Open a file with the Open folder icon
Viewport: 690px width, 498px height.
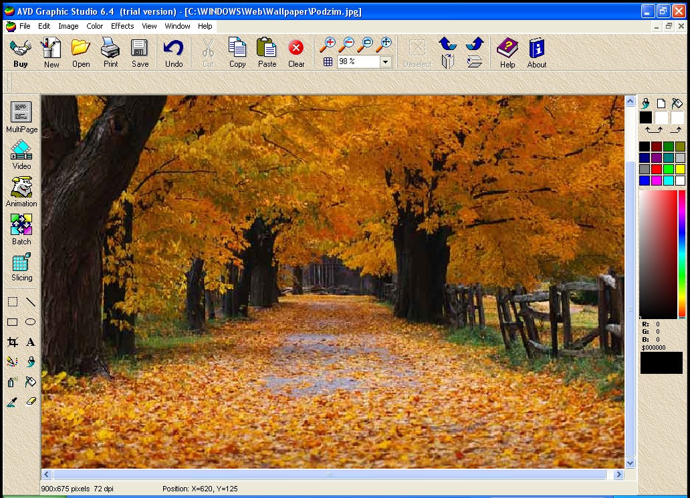click(81, 53)
